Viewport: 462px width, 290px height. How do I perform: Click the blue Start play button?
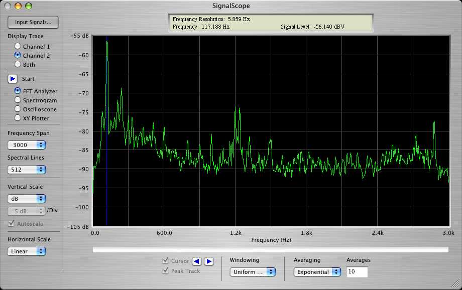tap(13, 79)
